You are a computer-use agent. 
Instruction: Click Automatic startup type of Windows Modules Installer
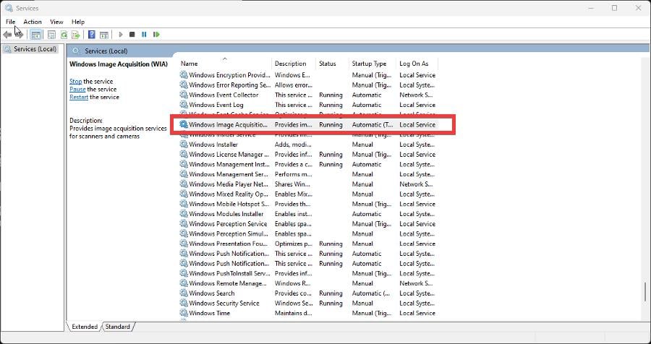coord(367,214)
